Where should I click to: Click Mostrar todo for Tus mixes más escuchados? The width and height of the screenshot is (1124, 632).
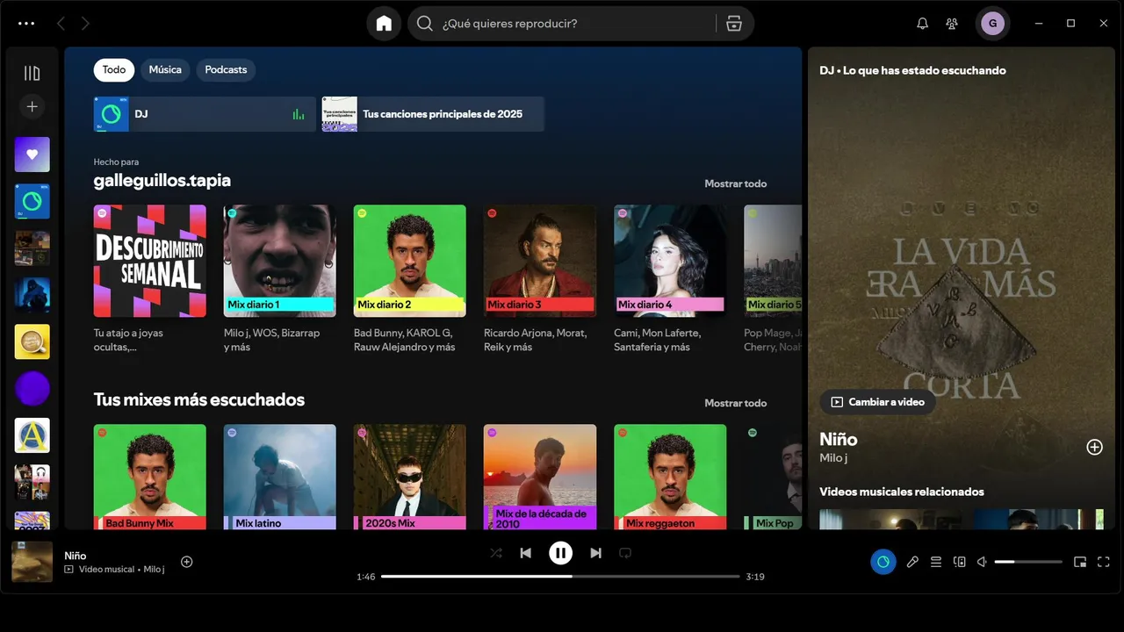[x=735, y=403]
